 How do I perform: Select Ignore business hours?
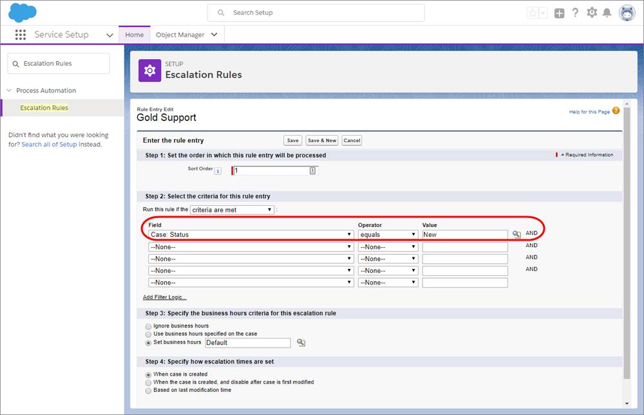[148, 326]
